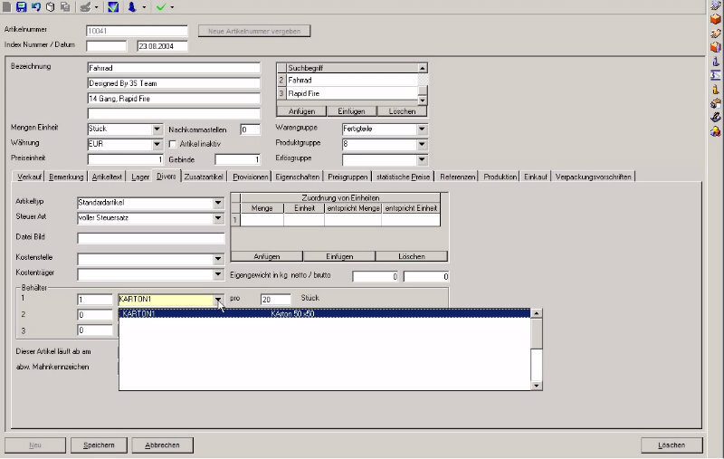Click the orange box icon in right sidebar
This screenshot has height=459, width=724.
(715, 20)
